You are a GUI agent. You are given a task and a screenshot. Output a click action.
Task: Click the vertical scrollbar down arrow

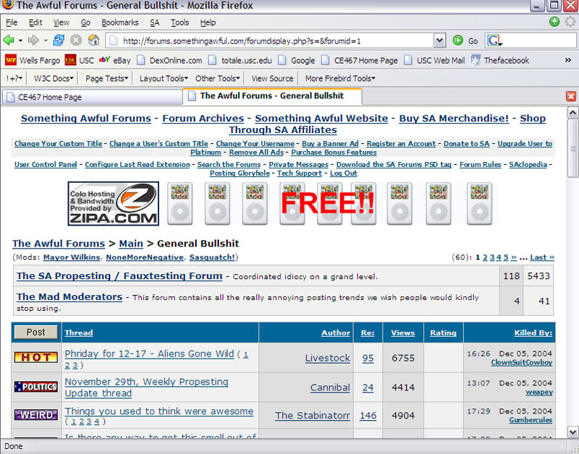point(572,431)
